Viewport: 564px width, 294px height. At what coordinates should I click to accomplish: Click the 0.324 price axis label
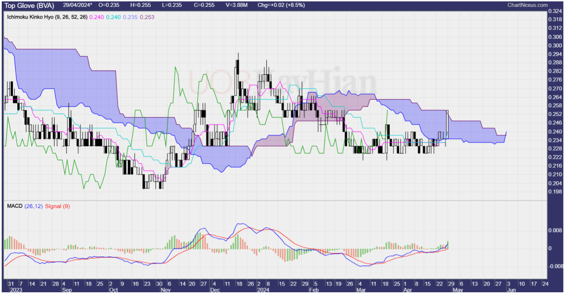pyautogui.click(x=555, y=11)
